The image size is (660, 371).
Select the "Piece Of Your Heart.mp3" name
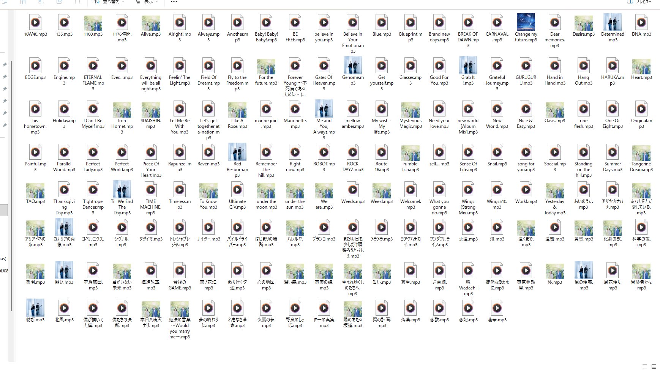[x=151, y=170]
